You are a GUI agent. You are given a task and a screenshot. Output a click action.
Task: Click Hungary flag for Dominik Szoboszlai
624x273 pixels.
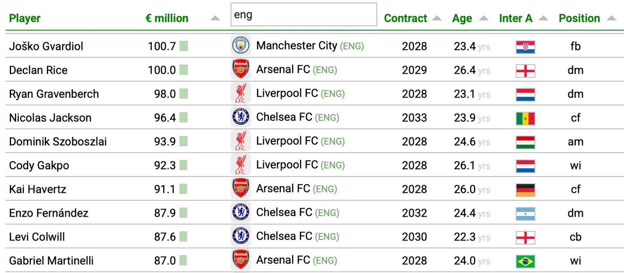click(525, 142)
